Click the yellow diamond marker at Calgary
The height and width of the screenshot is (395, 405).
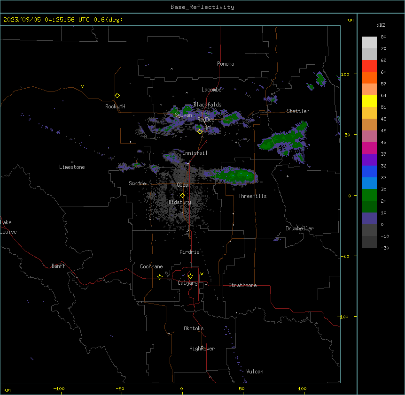point(190,276)
